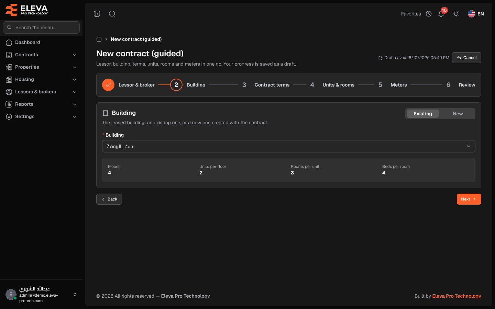Click the US flag language icon
This screenshot has width=495, height=309.
tap(472, 14)
